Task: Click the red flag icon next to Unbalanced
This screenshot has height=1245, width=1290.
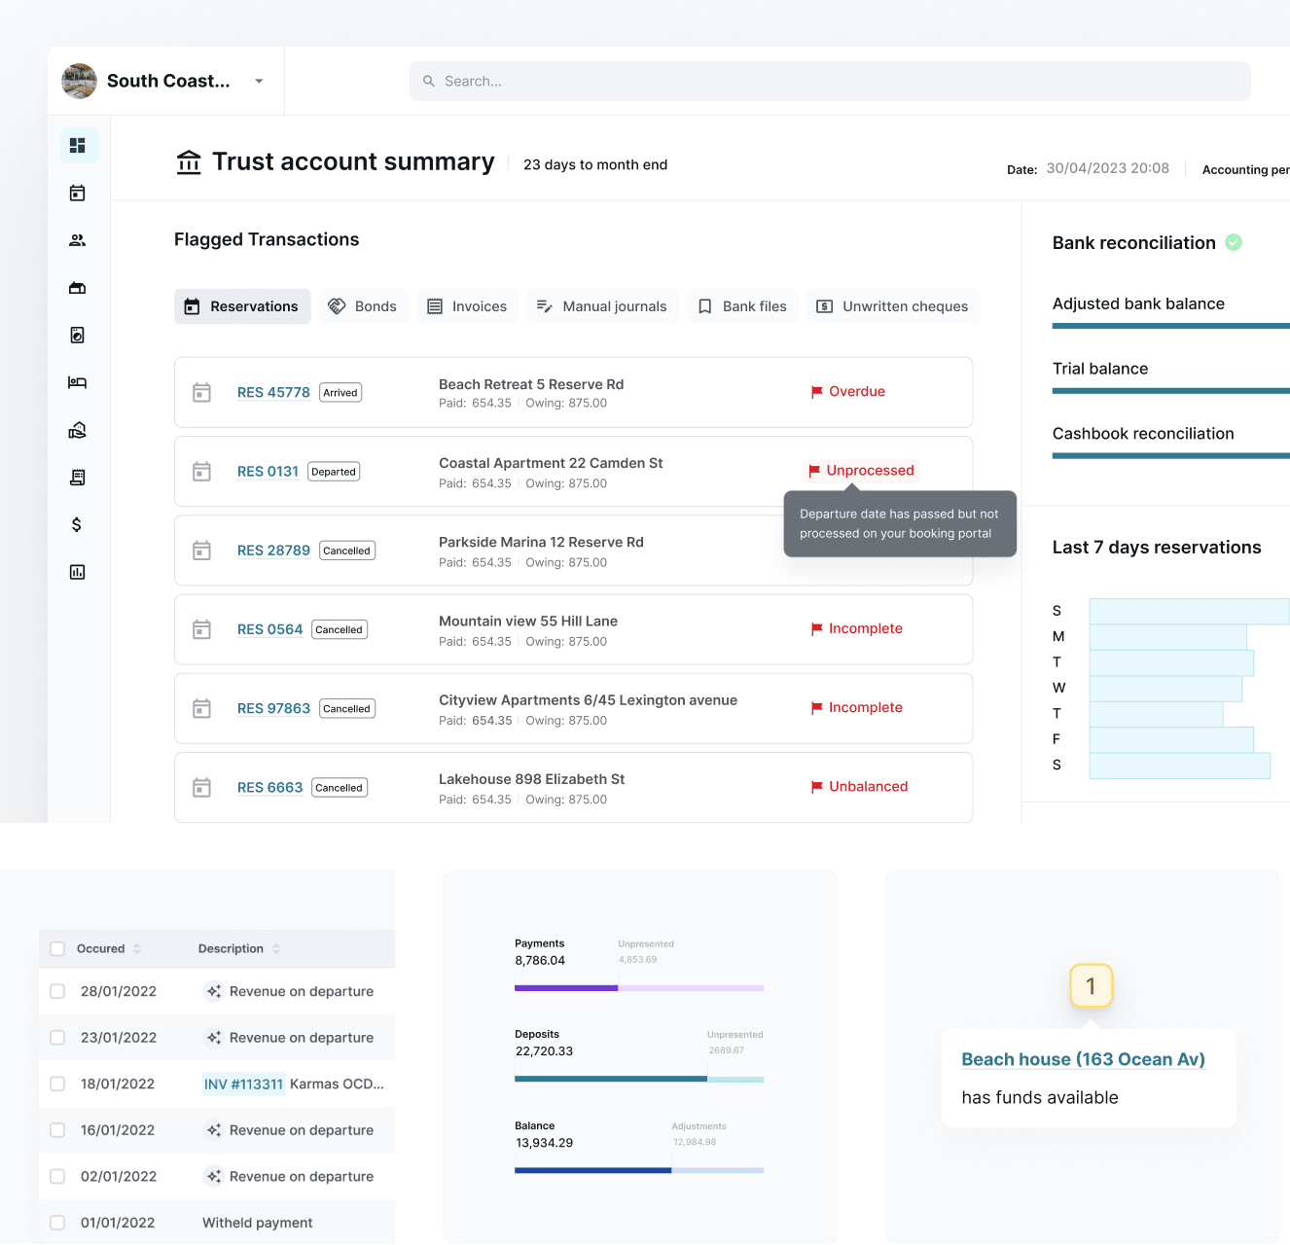Action: click(x=817, y=787)
